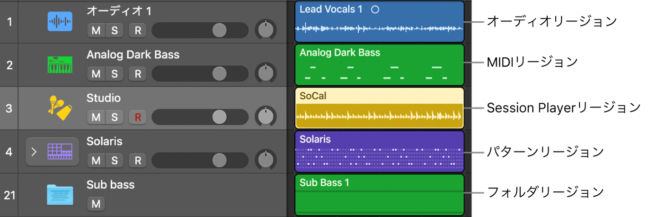
Task: Click the audio waveform icon on オーディオ 1 track
Action: [x=60, y=22]
